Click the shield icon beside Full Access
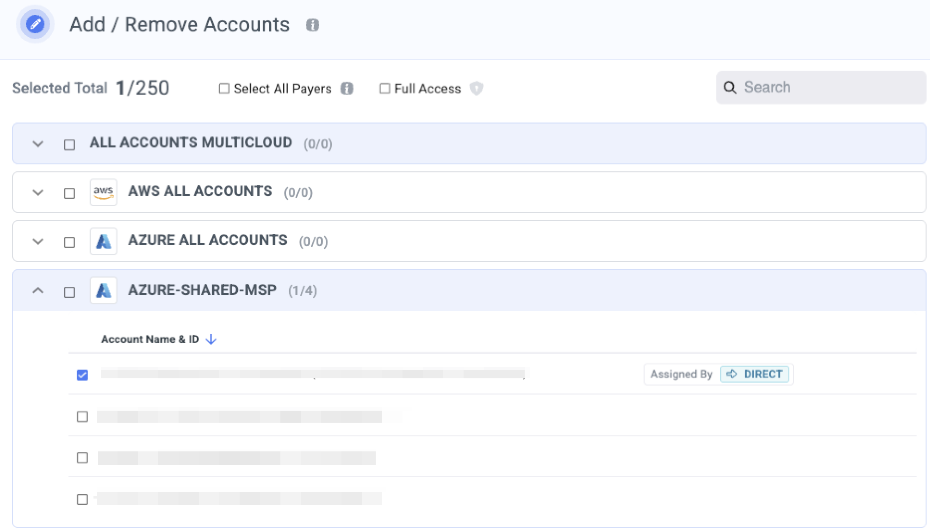The image size is (930, 530). (x=476, y=88)
